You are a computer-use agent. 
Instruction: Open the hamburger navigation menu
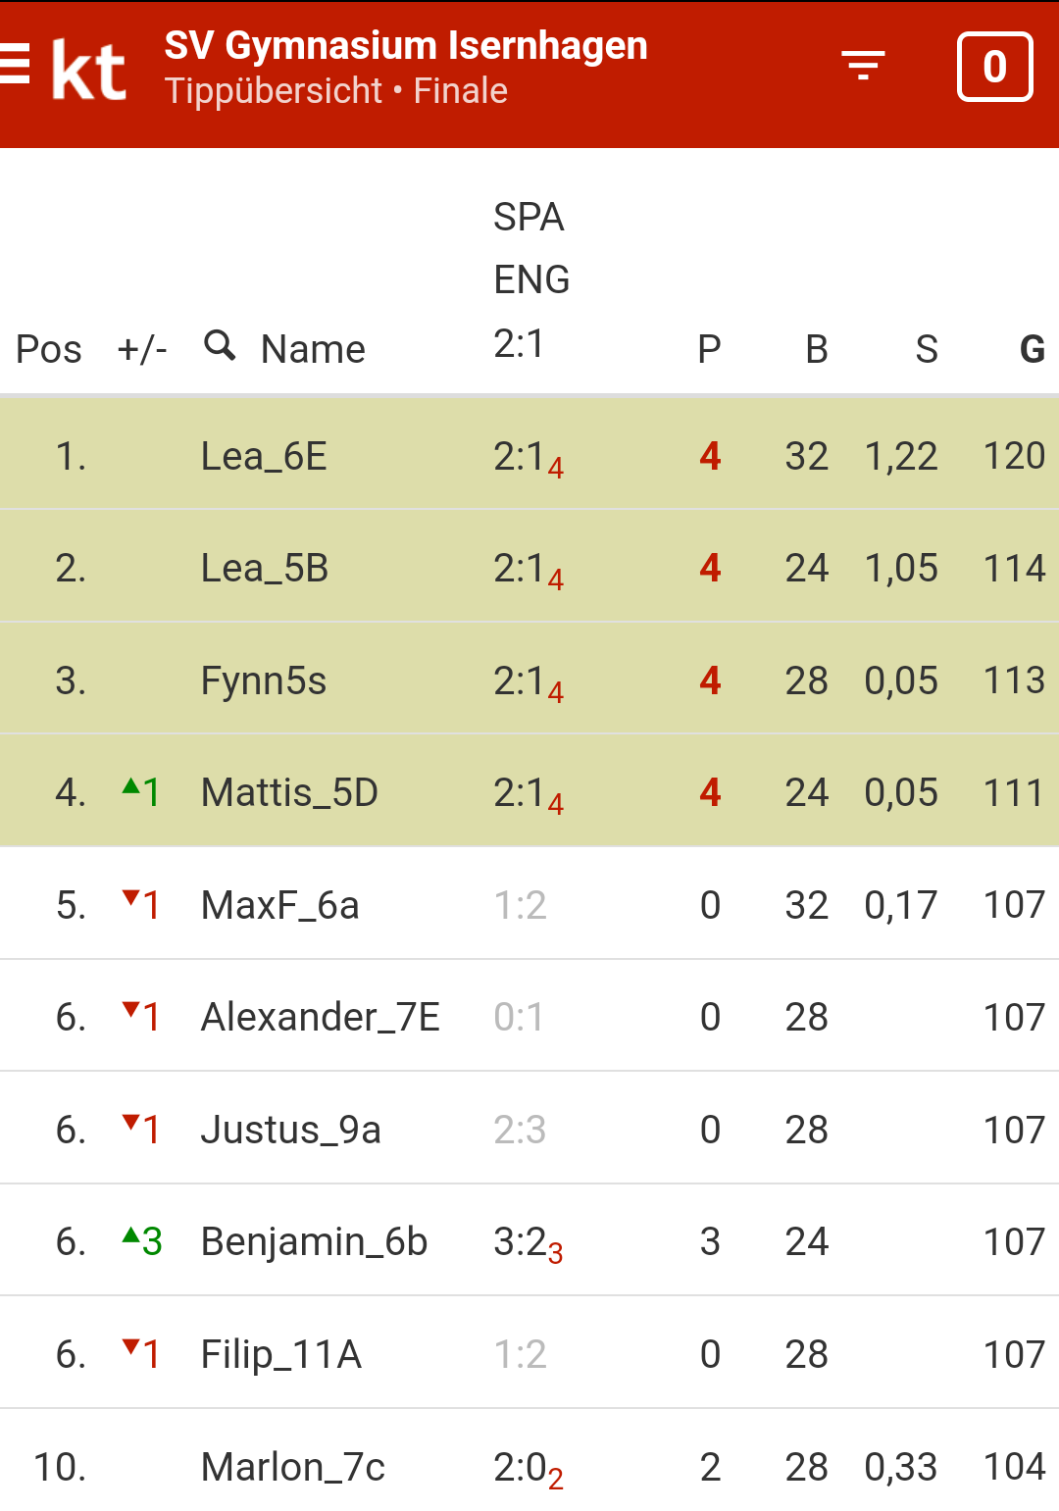(x=14, y=66)
